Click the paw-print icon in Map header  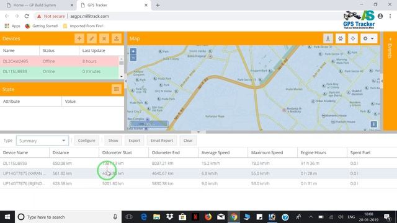[341, 38]
